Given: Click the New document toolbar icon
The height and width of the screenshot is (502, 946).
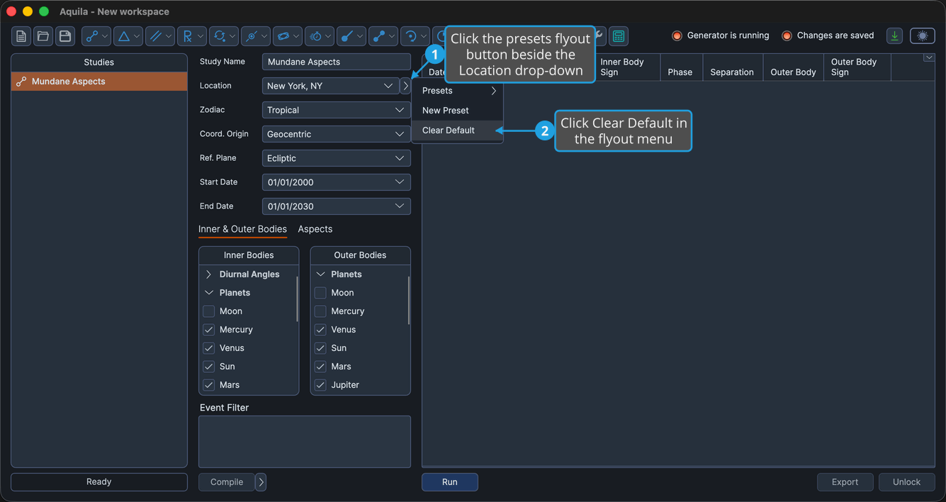Looking at the screenshot, I should pyautogui.click(x=21, y=36).
